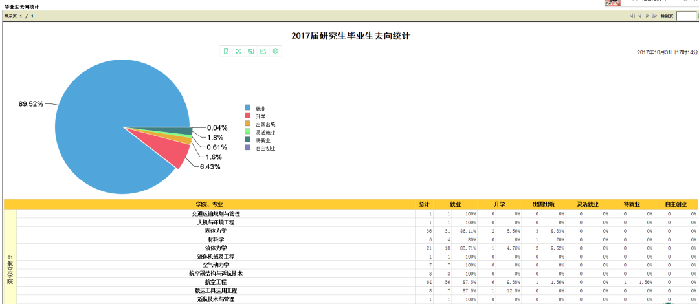Click the pink thumbnail image at top right

coord(612,3)
